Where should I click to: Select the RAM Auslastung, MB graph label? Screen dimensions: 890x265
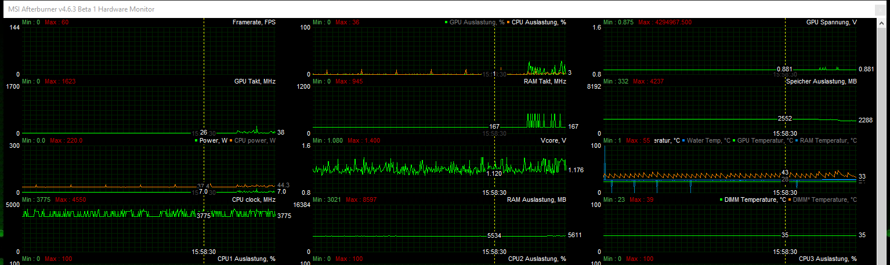(x=536, y=199)
